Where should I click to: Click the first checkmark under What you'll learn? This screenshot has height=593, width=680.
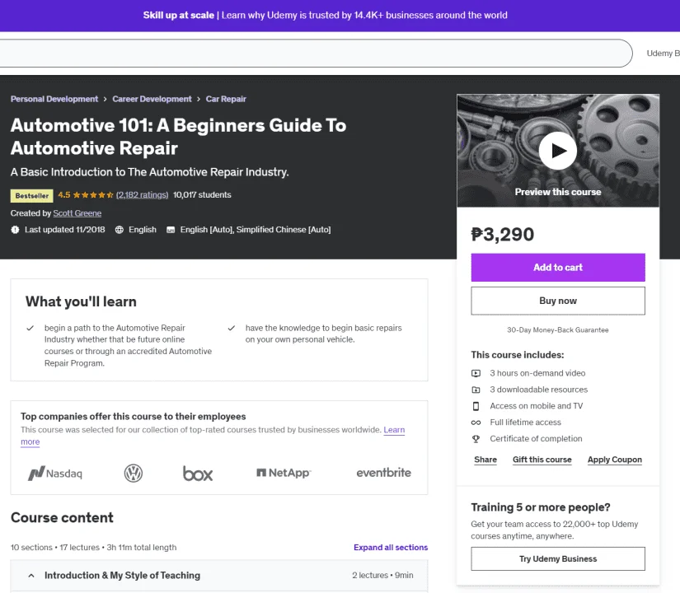[30, 328]
